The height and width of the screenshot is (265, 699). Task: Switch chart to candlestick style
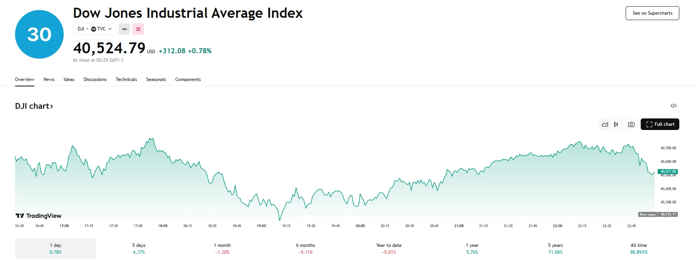tap(616, 125)
